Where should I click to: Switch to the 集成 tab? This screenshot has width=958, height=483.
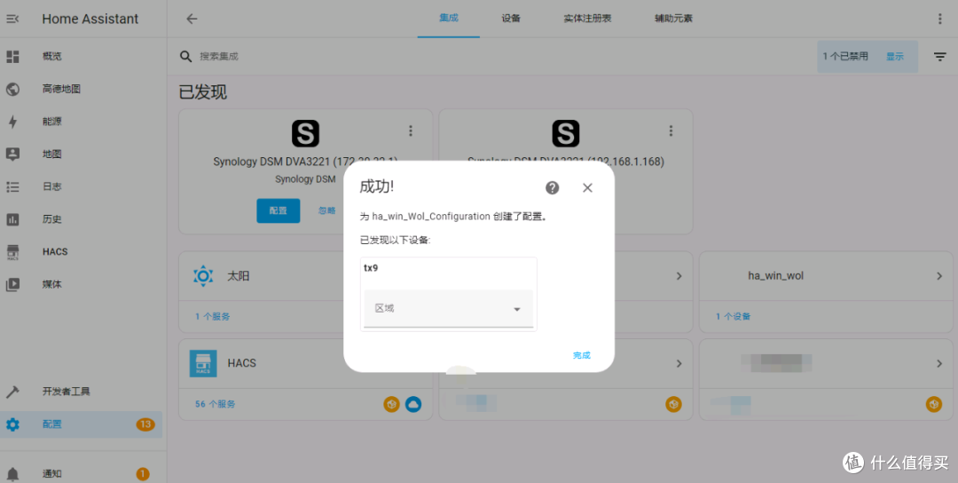(x=449, y=19)
